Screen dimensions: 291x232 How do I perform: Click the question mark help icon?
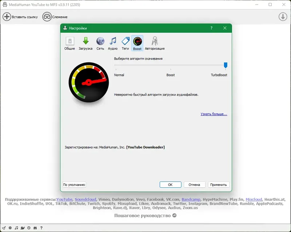(x=41, y=228)
